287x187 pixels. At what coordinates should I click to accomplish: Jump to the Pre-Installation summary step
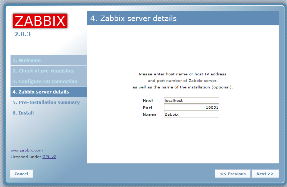(x=46, y=103)
